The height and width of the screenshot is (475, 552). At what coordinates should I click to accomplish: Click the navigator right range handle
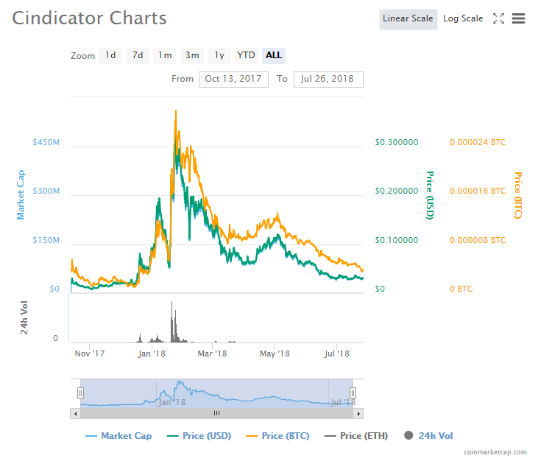[353, 393]
